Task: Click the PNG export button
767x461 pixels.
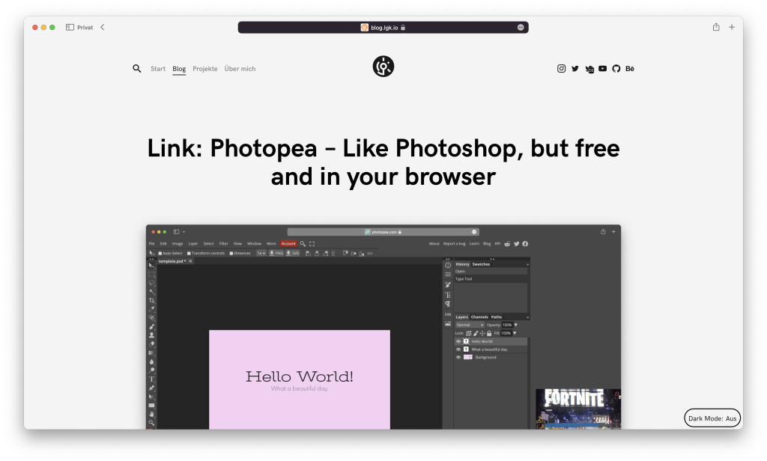Action: (276, 253)
